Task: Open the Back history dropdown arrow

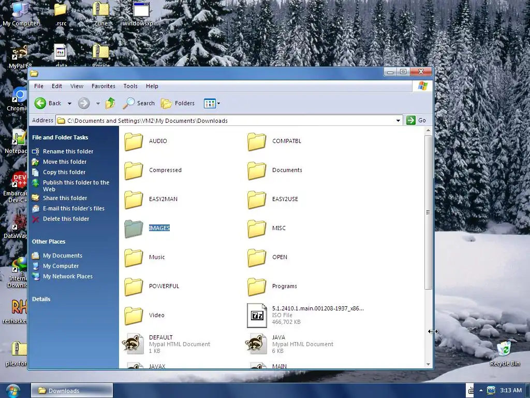Action: pyautogui.click(x=69, y=104)
